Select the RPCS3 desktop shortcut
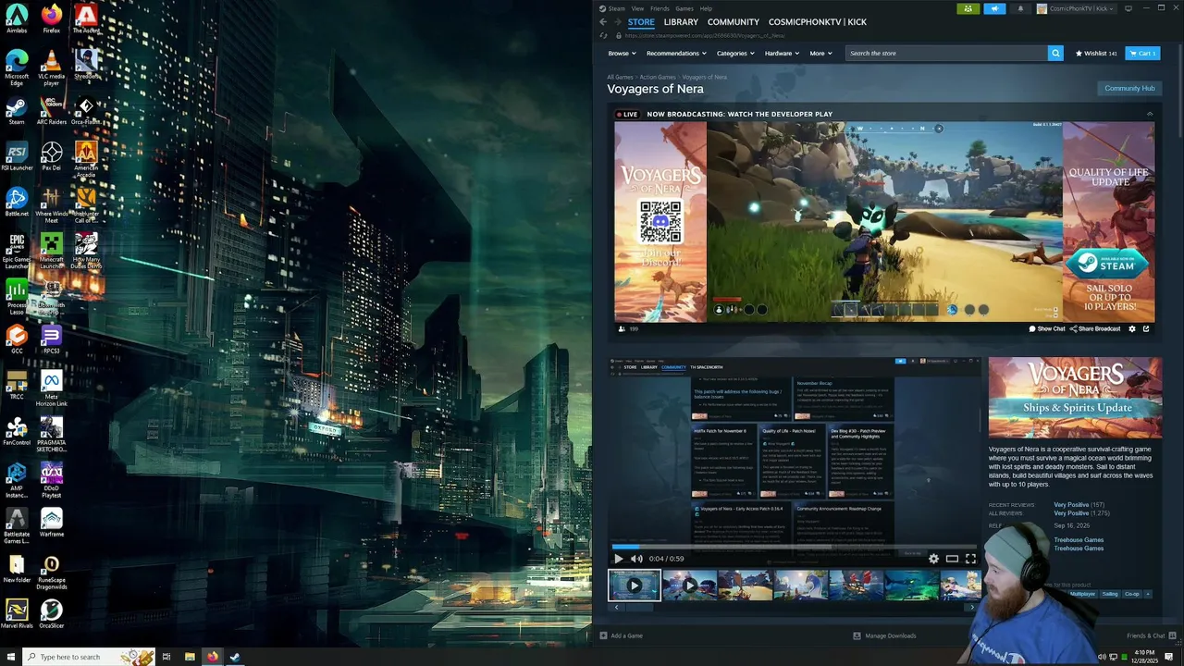This screenshot has width=1184, height=666. (52, 339)
